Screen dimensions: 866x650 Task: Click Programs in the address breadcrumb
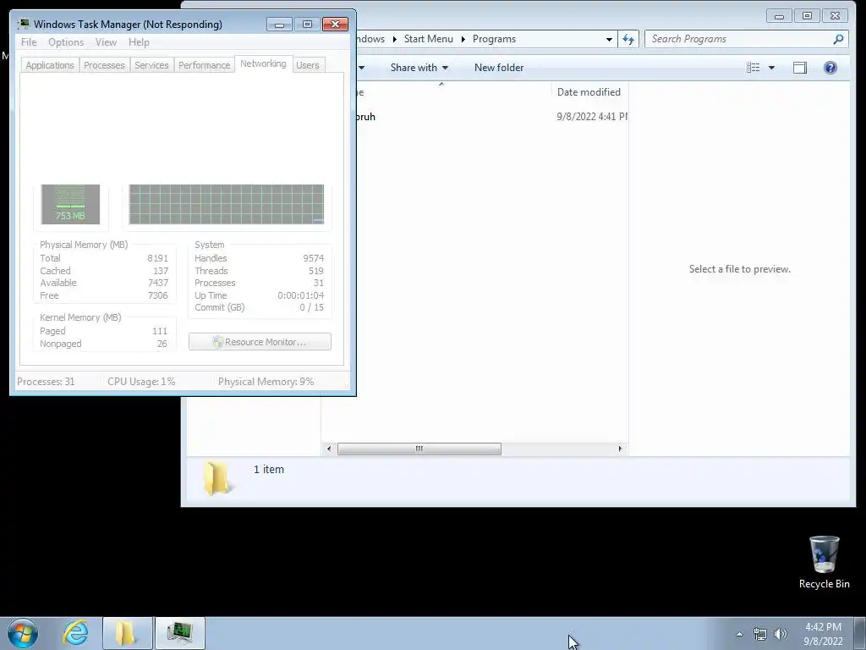pyautogui.click(x=494, y=39)
